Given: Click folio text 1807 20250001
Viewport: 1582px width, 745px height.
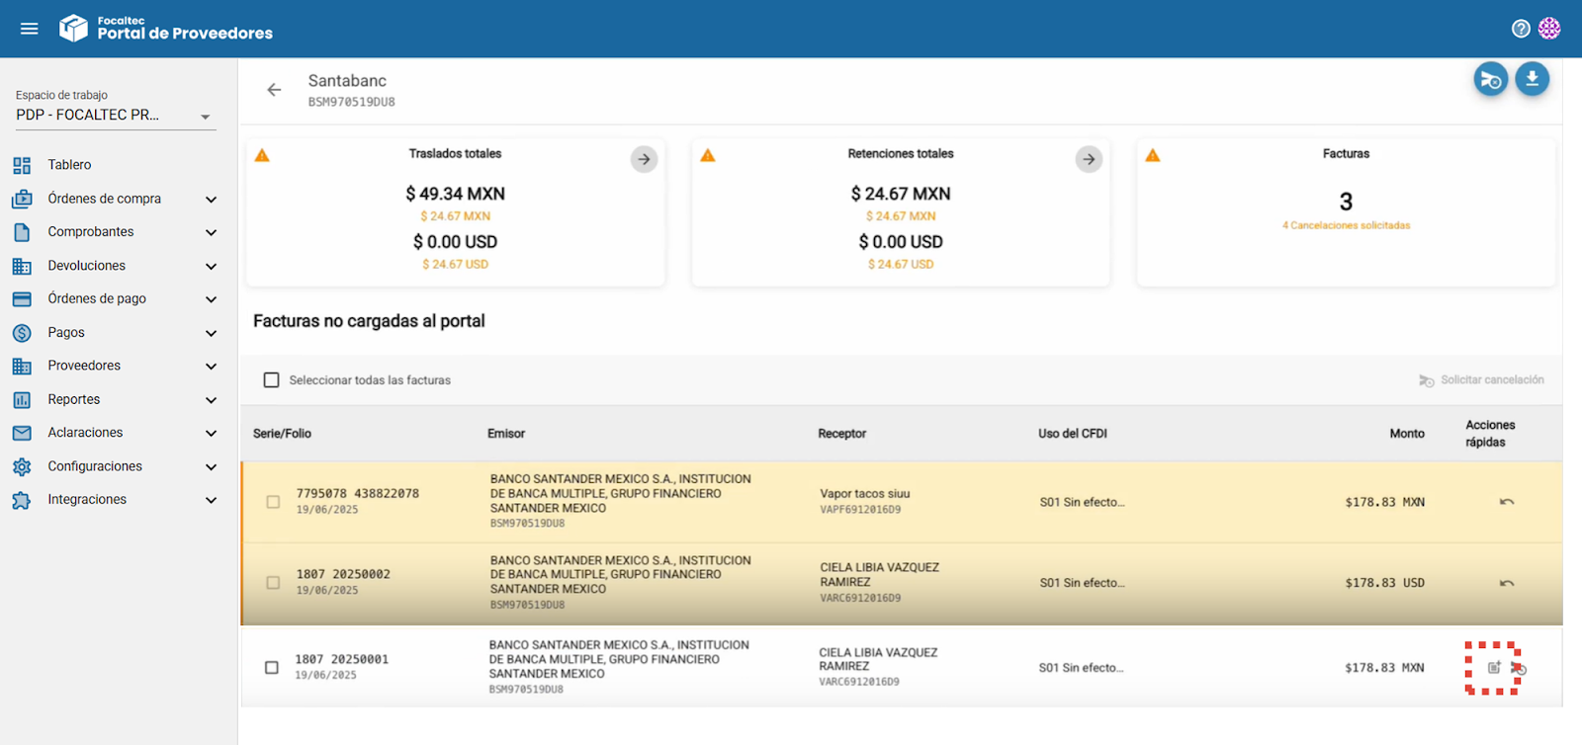Looking at the screenshot, I should [341, 659].
